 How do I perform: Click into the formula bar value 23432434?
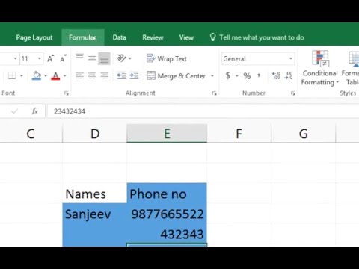point(70,111)
